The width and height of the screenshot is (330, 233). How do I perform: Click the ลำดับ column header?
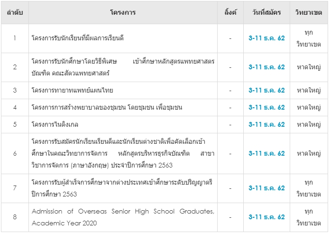pyautogui.click(x=15, y=13)
